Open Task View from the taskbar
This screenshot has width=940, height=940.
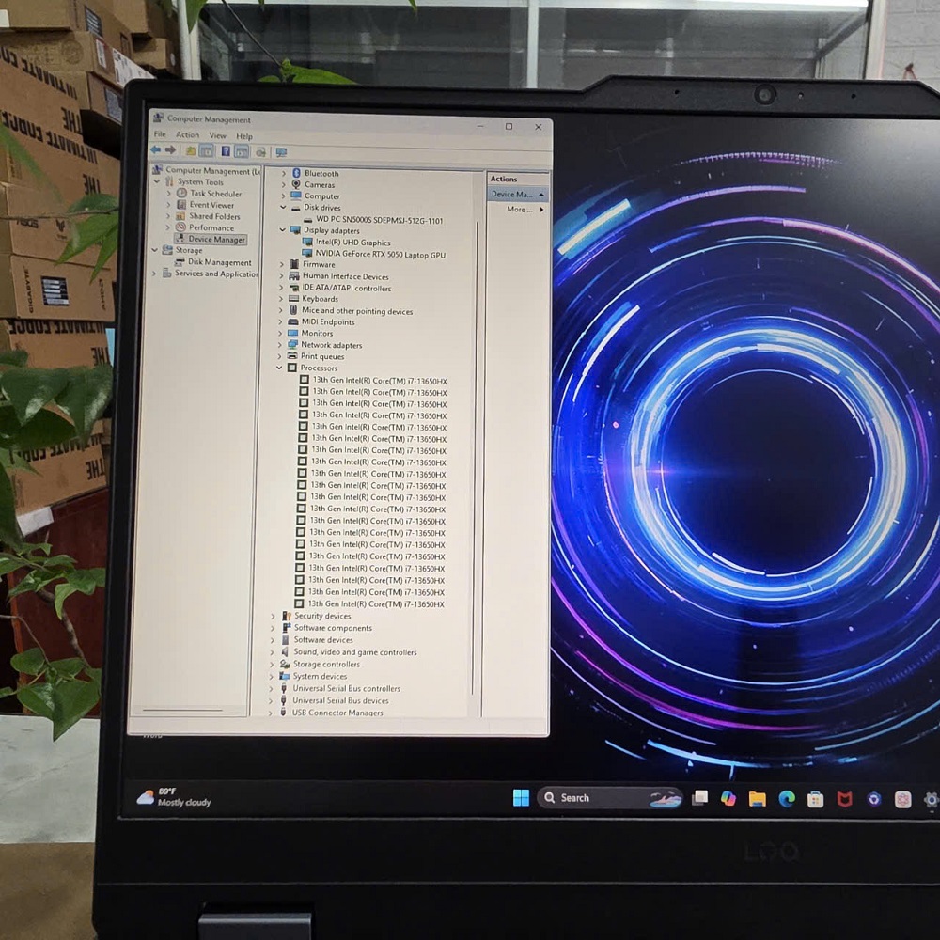(699, 798)
